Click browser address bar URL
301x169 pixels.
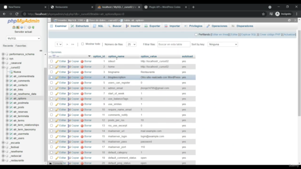[x=76, y=14]
